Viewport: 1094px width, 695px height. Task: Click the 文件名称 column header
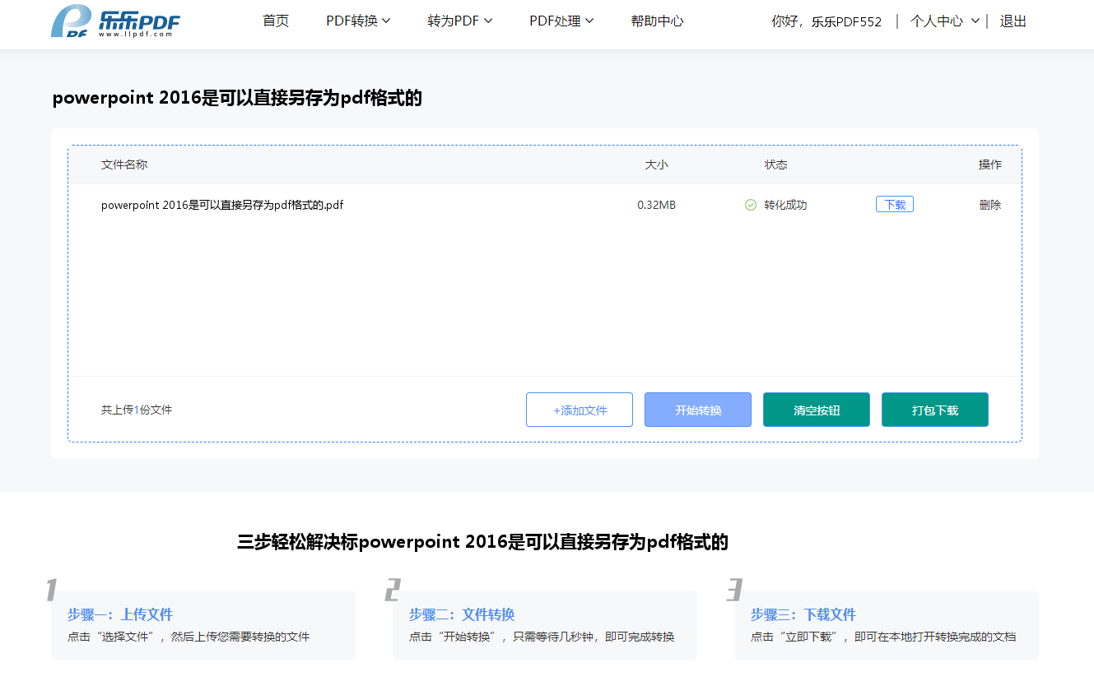(124, 164)
